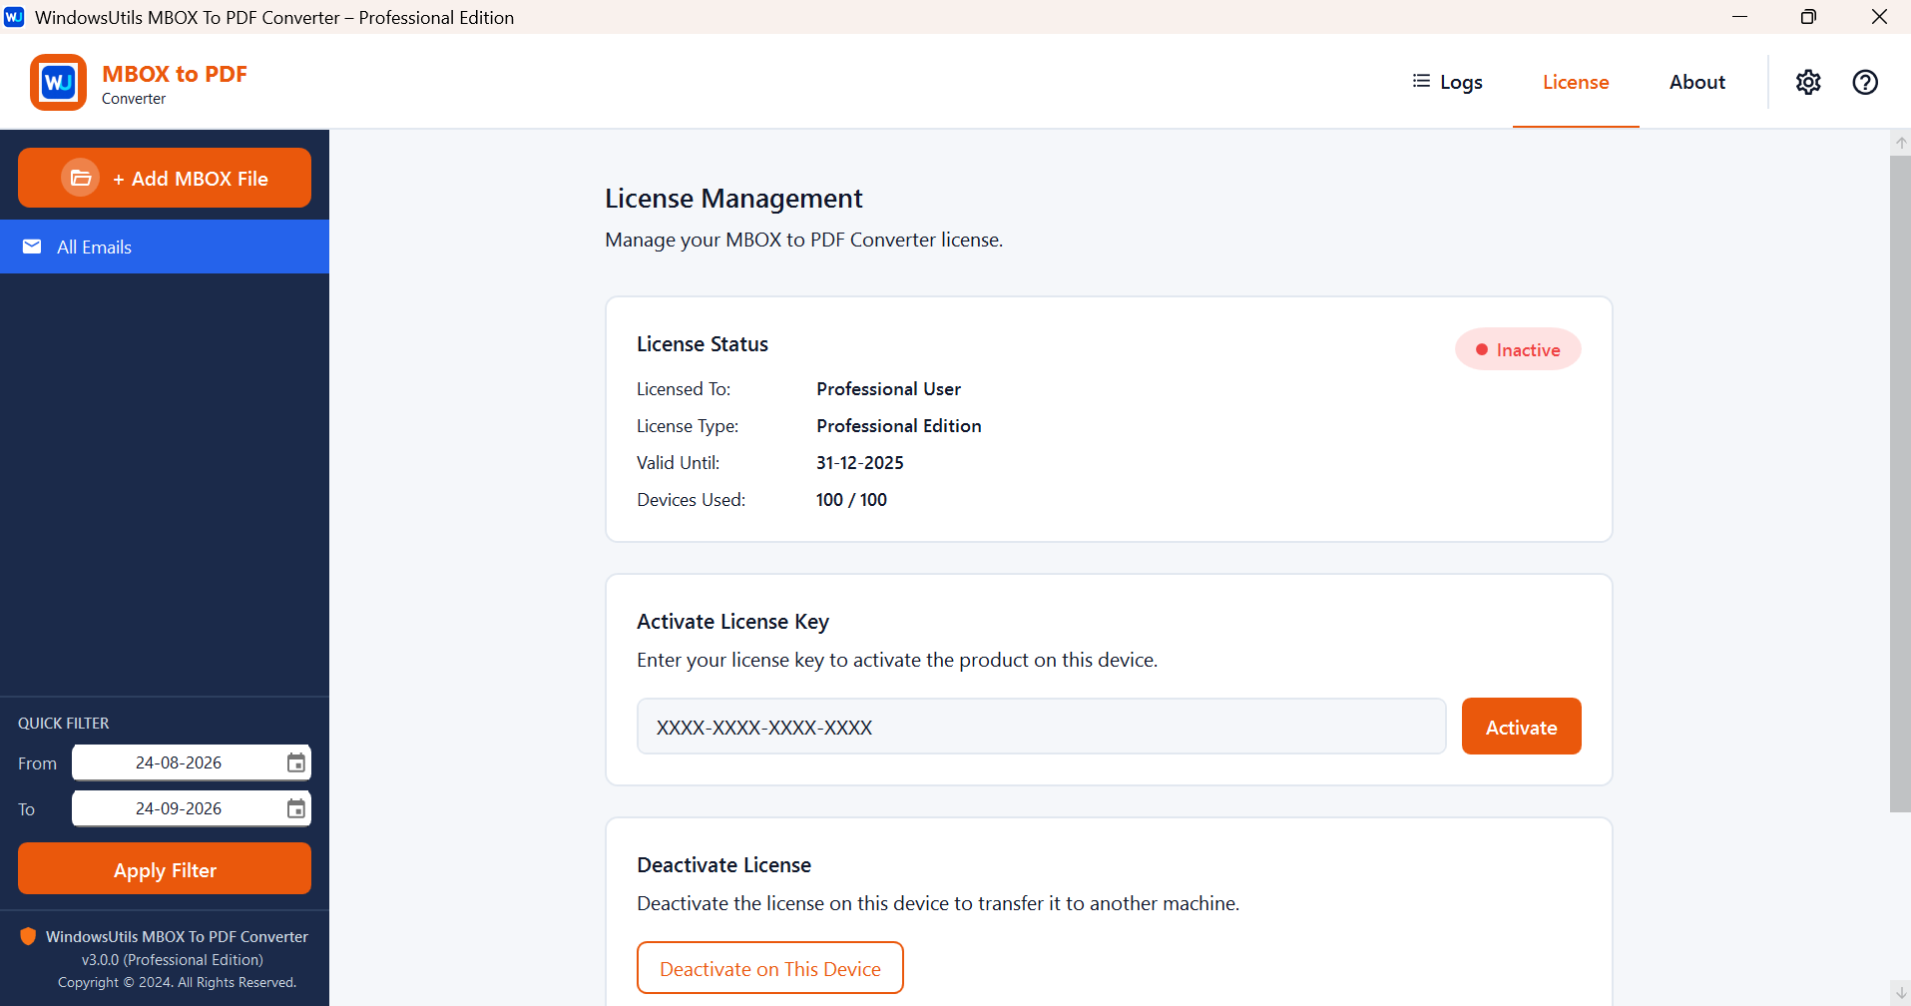Screen dimensions: 1911x1006
Task: Click the QUICK FILTER label
Action: tap(64, 723)
